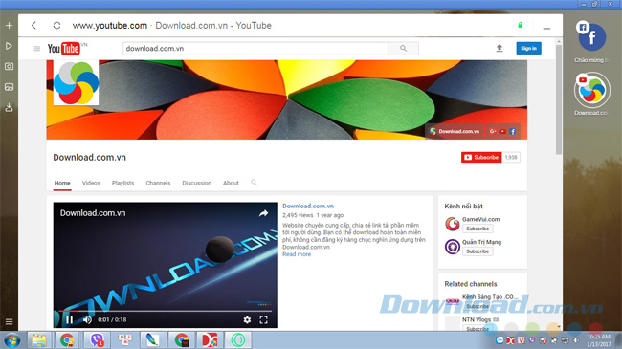Screen dimensions: 622x349
Task: Open Google Plus link on banner
Action: 493,131
